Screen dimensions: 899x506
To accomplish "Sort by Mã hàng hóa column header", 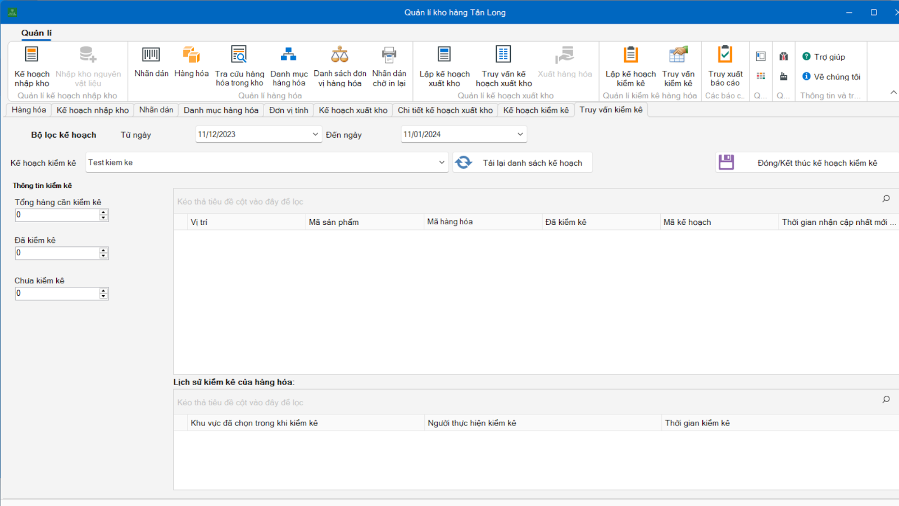I will point(483,222).
